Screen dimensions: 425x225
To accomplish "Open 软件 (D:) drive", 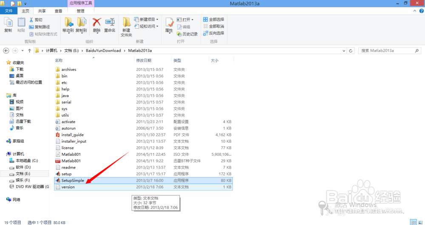I will coord(23,167).
